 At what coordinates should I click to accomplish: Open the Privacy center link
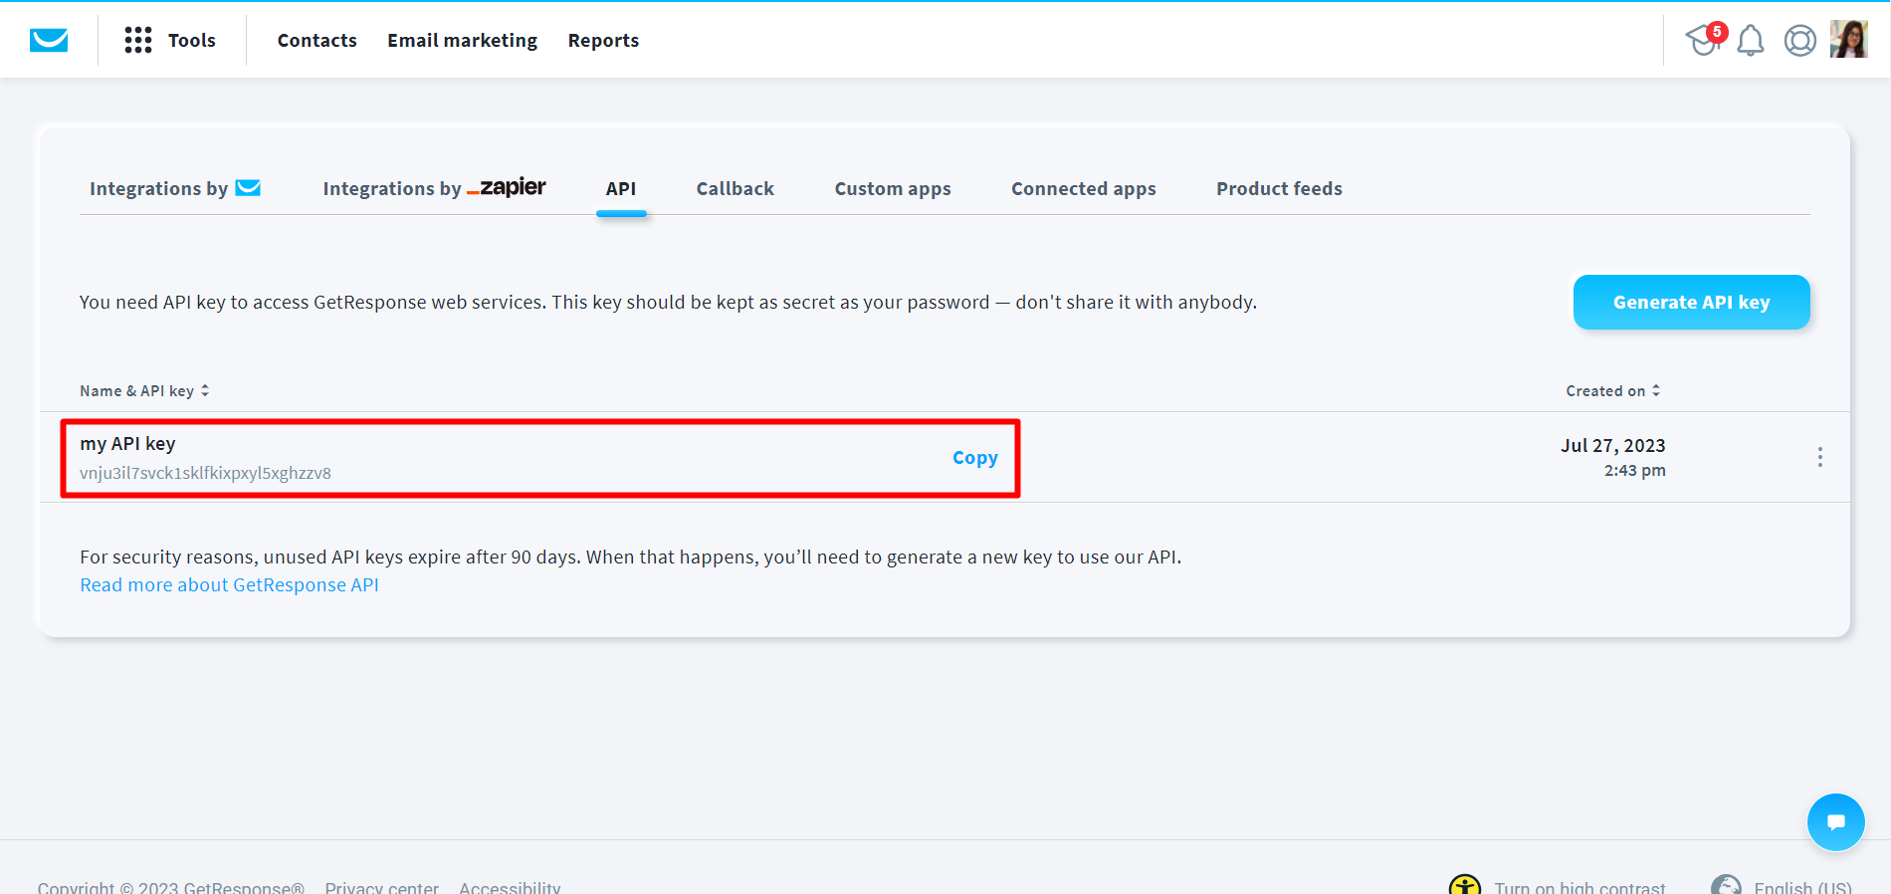[x=381, y=887]
